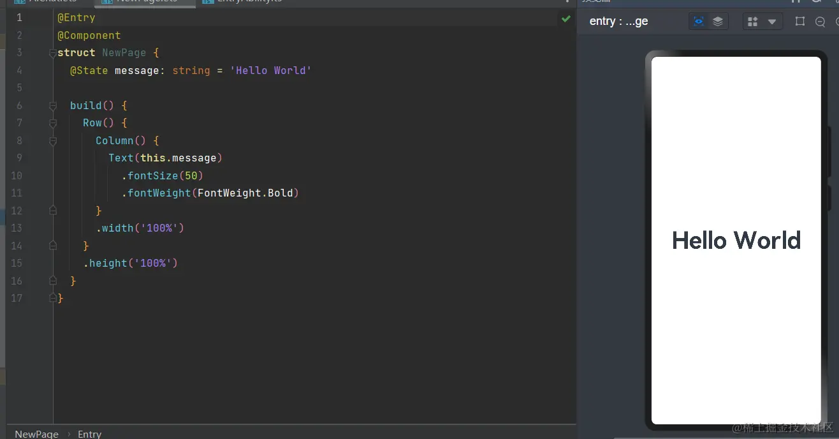Collapse the struct NewPage fold marker
This screenshot has width=839, height=439.
[x=53, y=53]
